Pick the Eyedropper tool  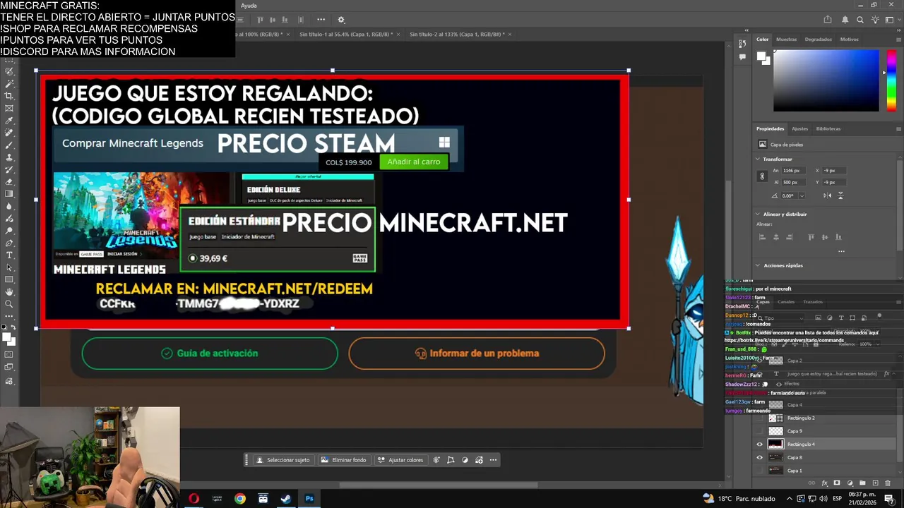pos(9,121)
